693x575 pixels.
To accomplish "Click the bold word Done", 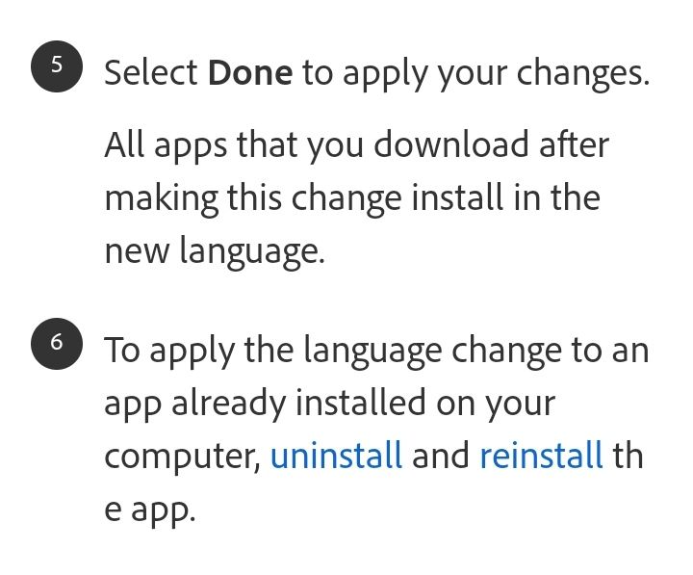I will click(x=249, y=73).
